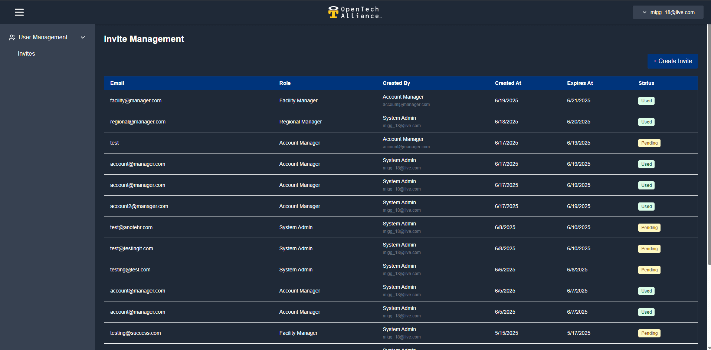Click the Expires At column header

point(580,83)
